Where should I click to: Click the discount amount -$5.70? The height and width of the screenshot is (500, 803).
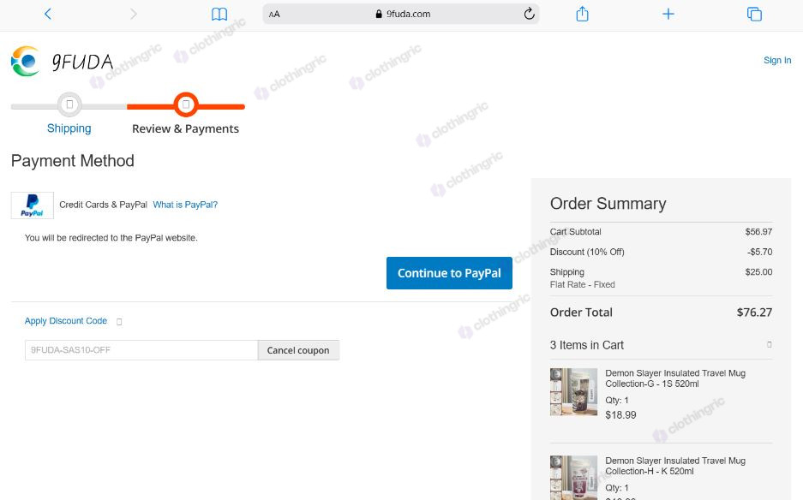pyautogui.click(x=759, y=252)
